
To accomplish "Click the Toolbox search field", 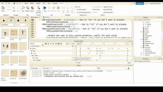I will pyautogui.click(x=20, y=25).
